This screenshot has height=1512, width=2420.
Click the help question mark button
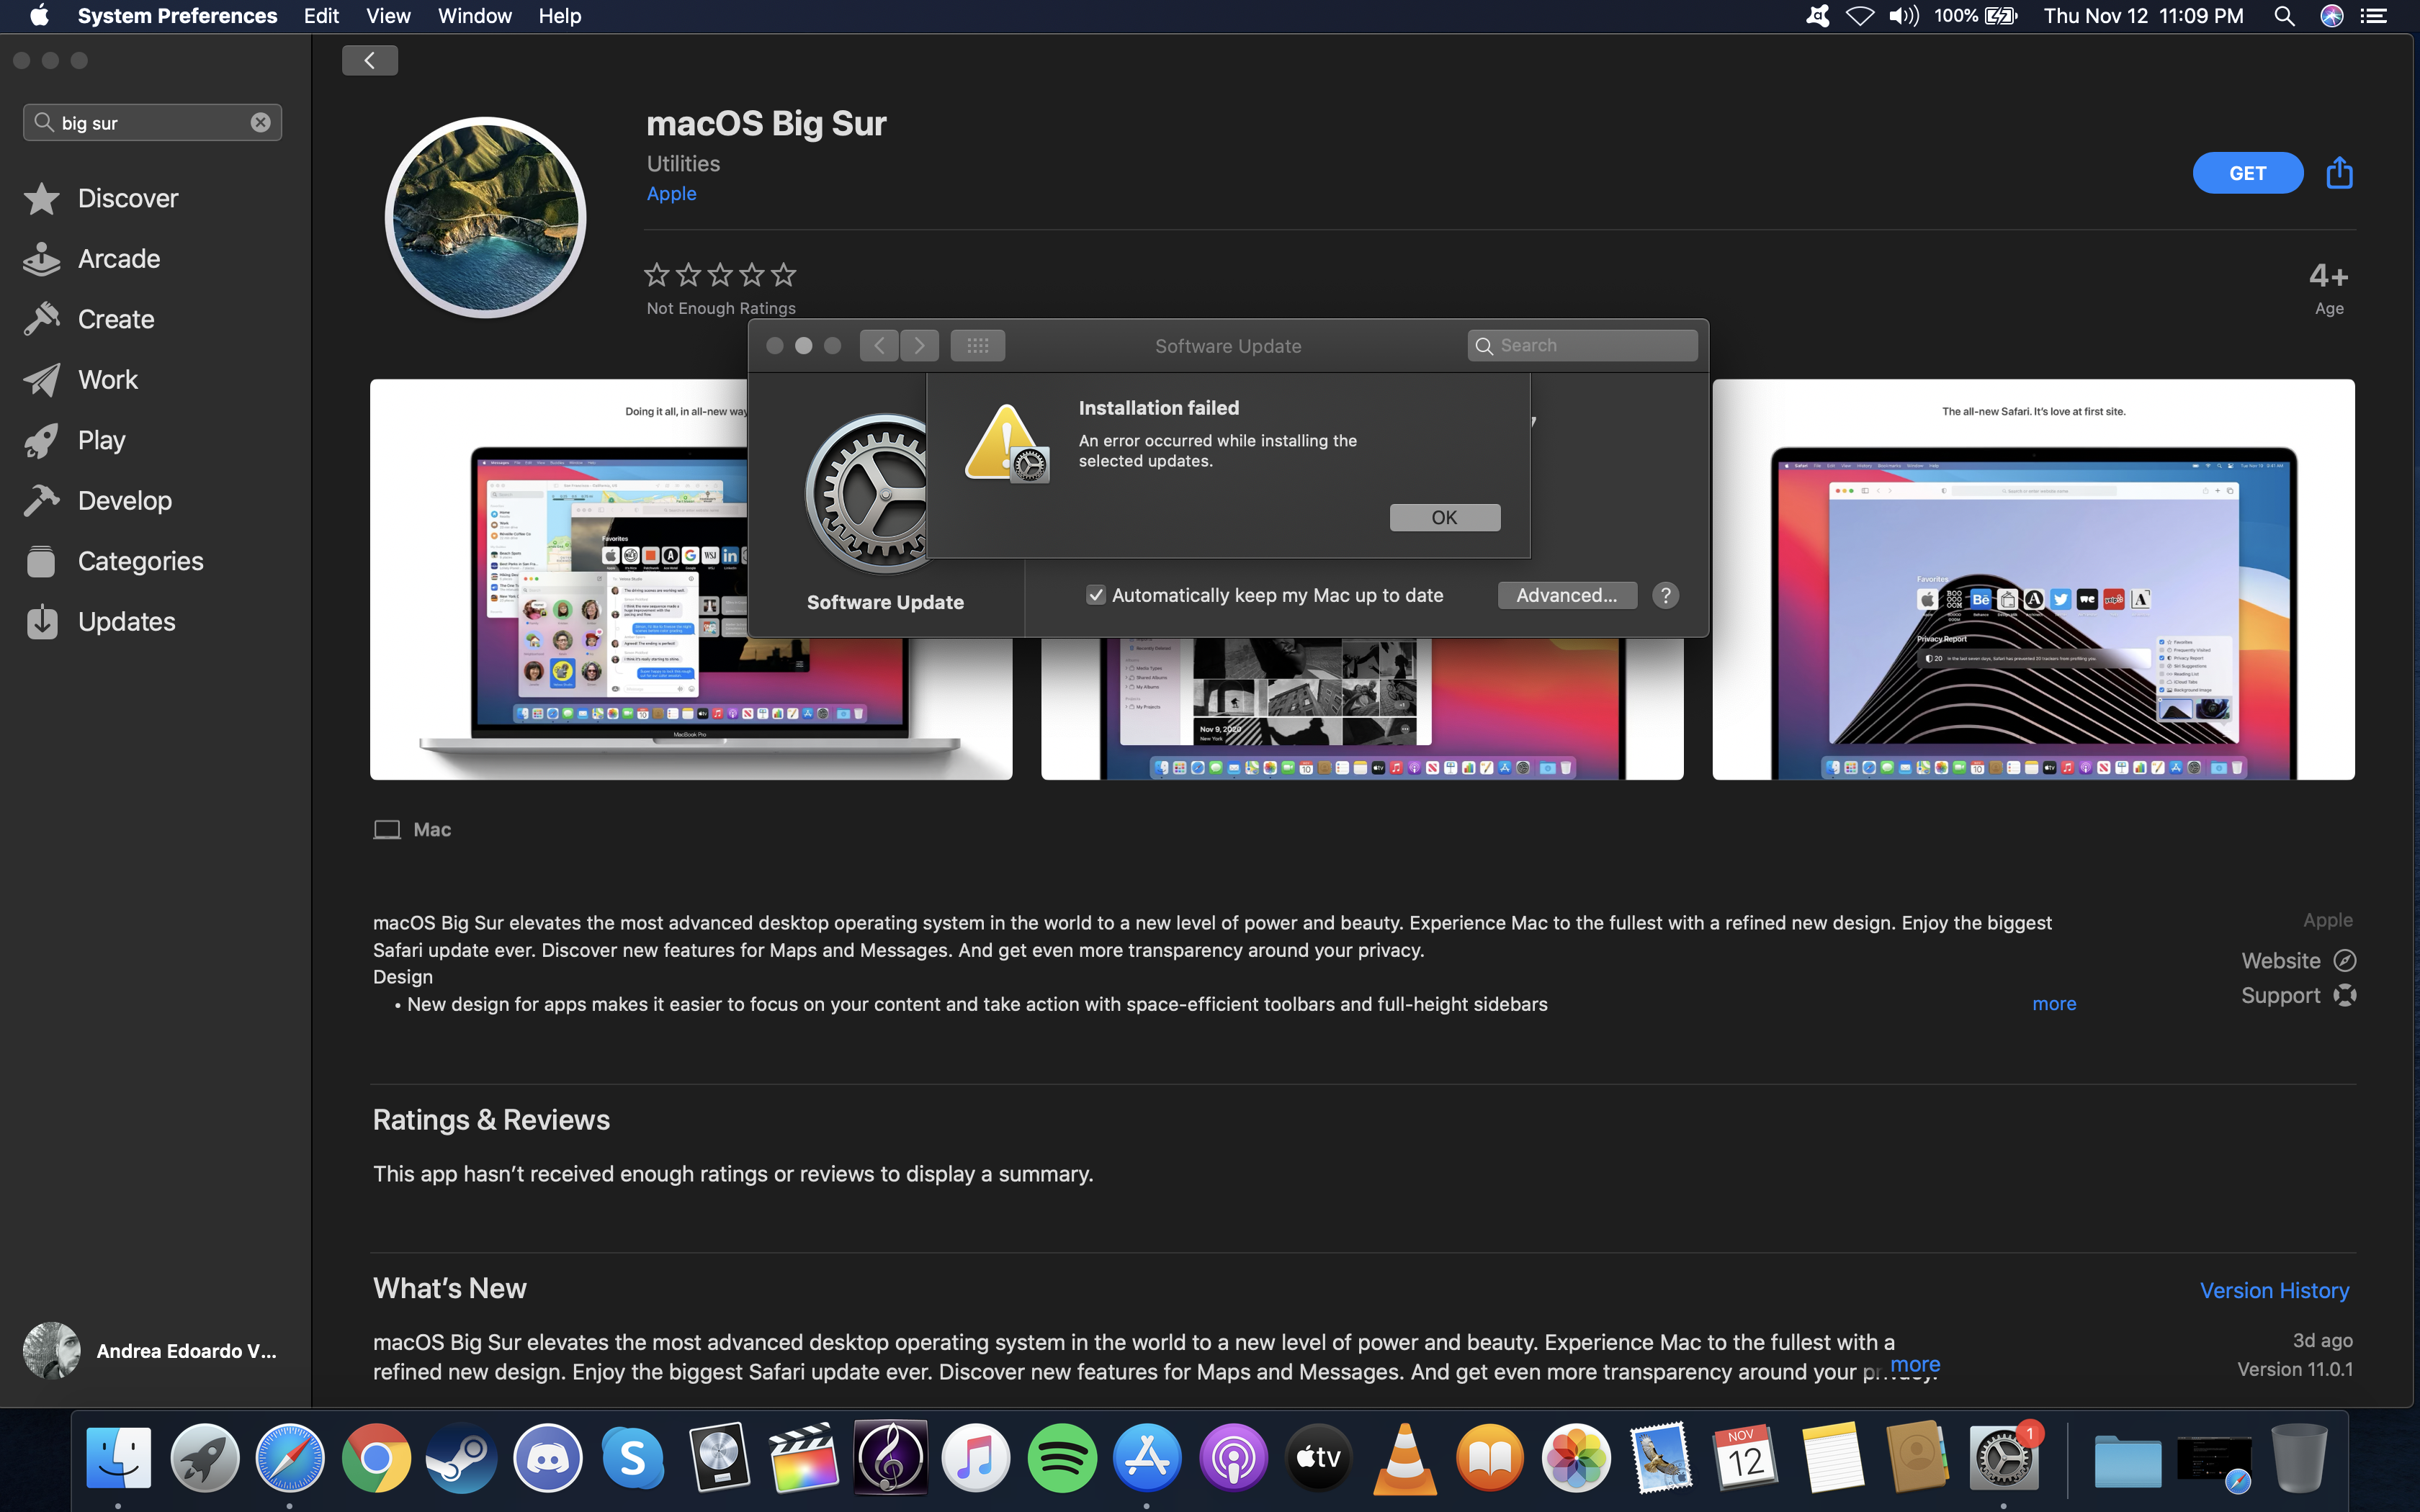(x=1665, y=596)
